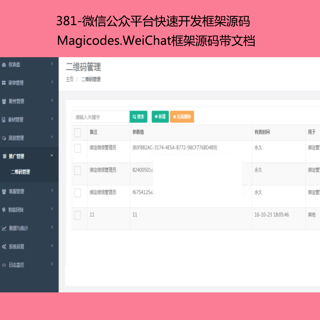Image resolution: width=320 pixels, height=320 pixels.
Task: Click the file icon next to 素材管理
Action: (4, 120)
